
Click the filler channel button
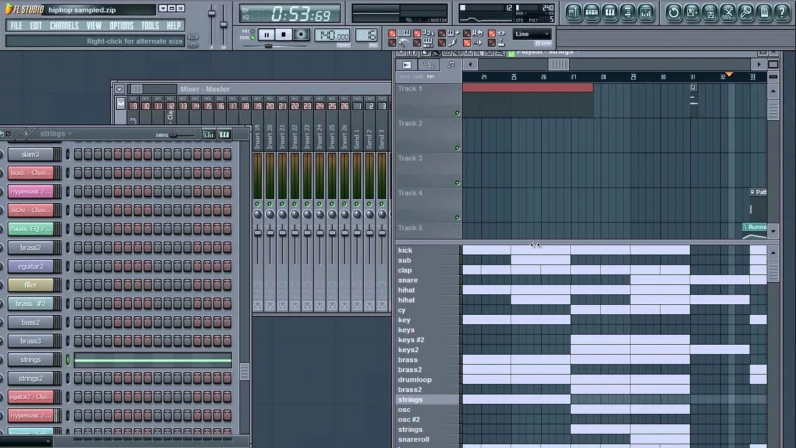click(30, 285)
